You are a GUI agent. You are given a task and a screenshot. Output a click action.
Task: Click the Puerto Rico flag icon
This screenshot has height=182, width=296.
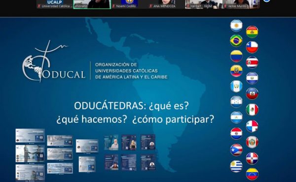(x=236, y=150)
